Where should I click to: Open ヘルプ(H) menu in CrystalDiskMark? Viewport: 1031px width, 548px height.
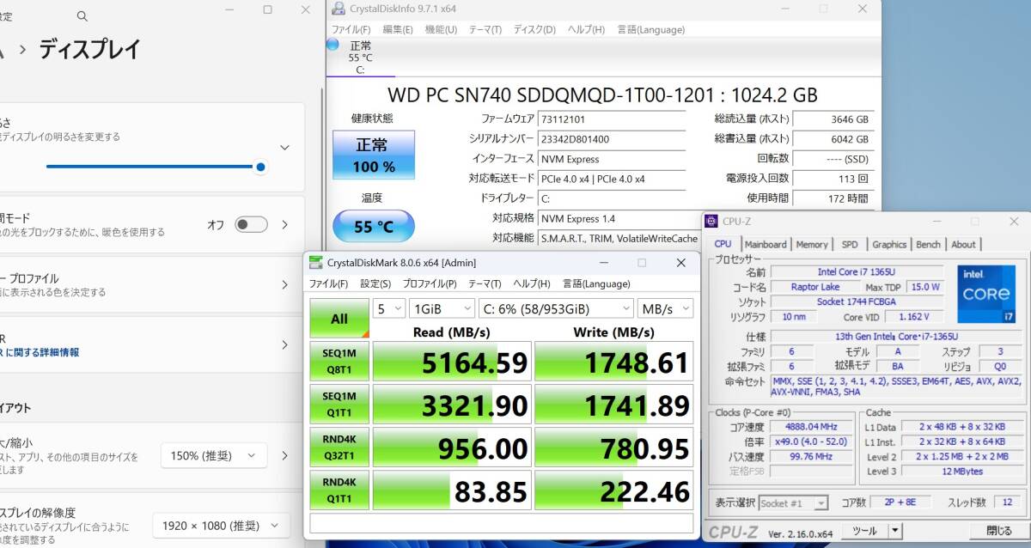point(533,283)
